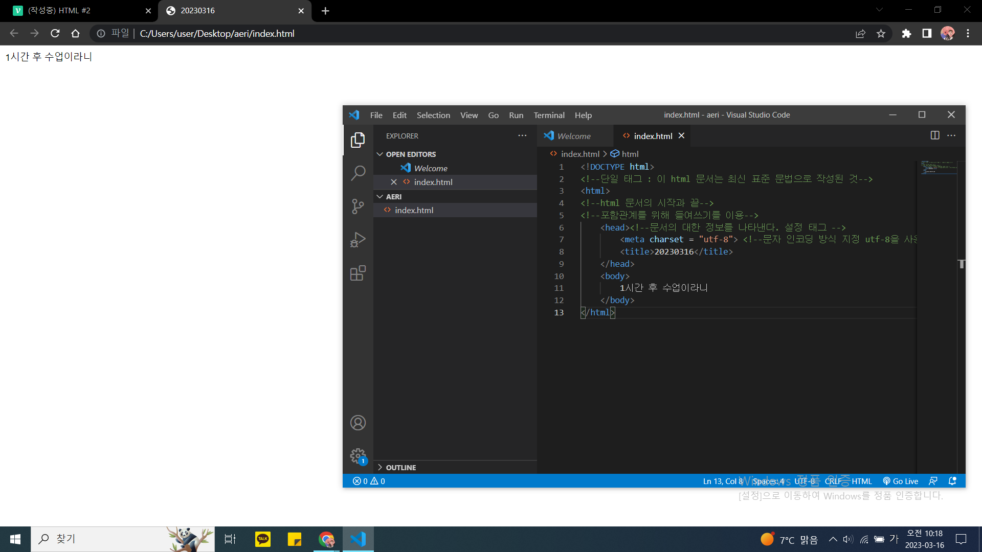Viewport: 982px width, 552px height.
Task: Open Extensions view icon
Action: point(358,273)
